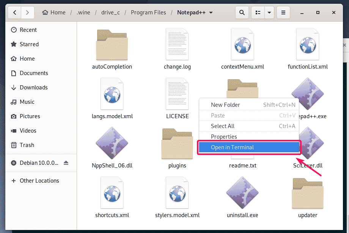349x233 pixels.
Task: Choose Paste from the context menu
Action: (x=249, y=116)
